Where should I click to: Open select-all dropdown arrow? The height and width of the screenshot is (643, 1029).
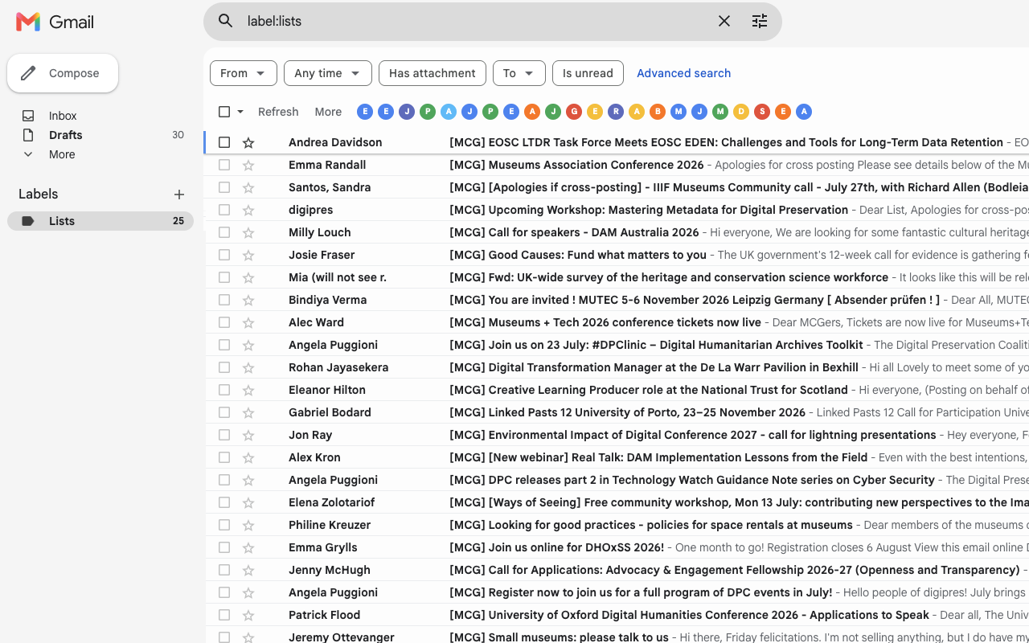click(240, 112)
